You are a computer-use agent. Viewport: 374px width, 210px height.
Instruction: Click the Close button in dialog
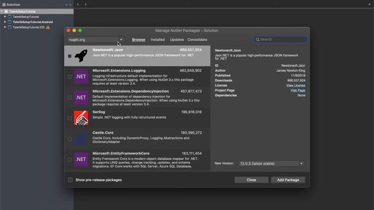251,180
